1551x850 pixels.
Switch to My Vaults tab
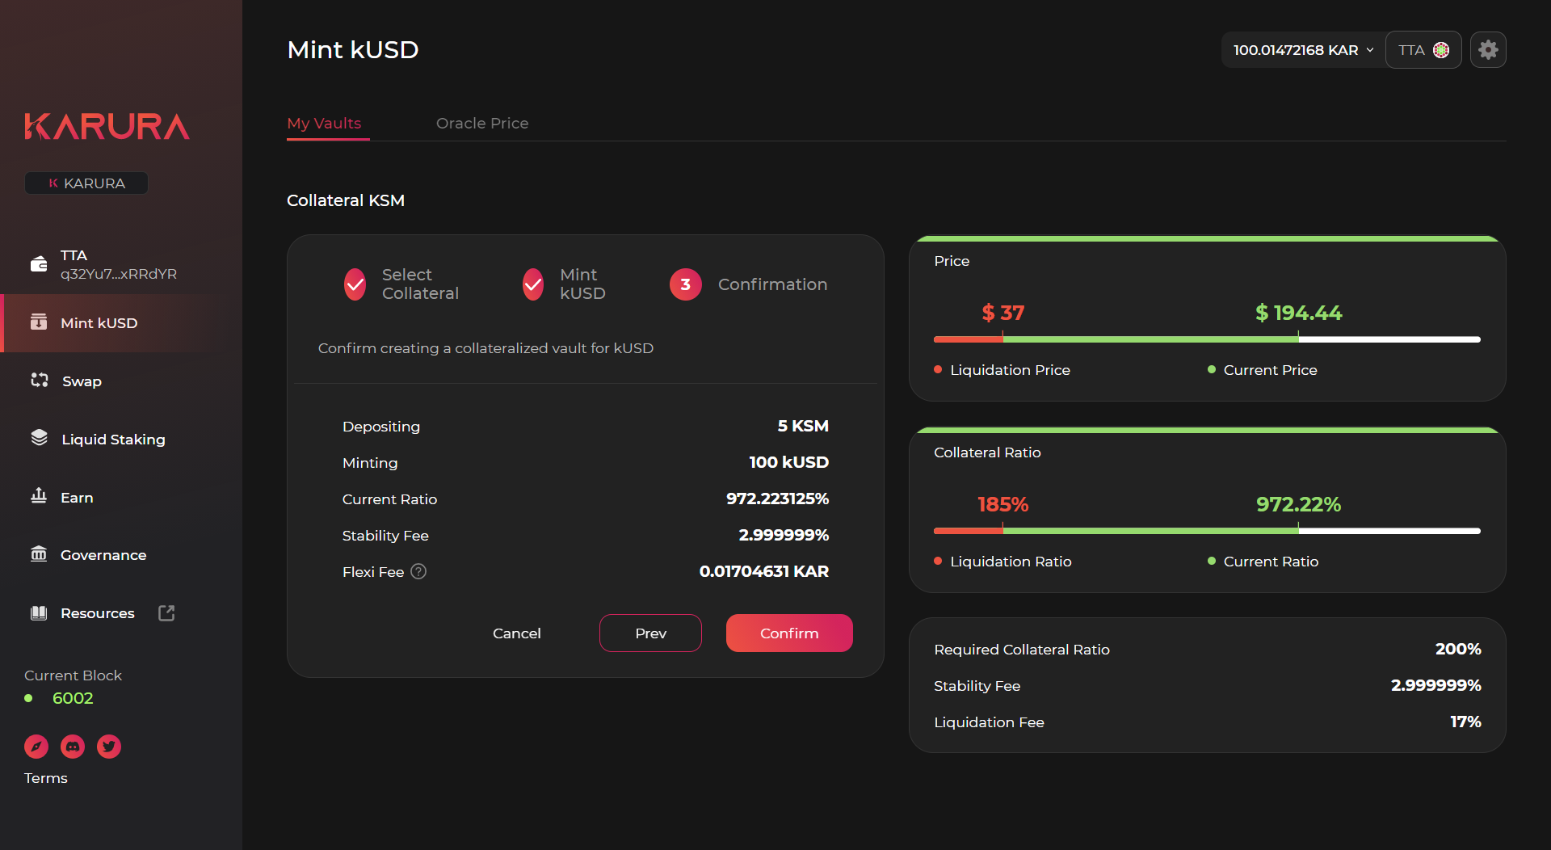coord(324,124)
